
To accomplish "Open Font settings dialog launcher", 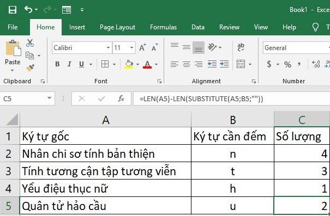I will (x=159, y=81).
